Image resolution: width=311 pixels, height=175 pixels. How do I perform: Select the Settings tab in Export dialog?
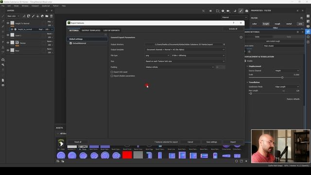coord(74,30)
